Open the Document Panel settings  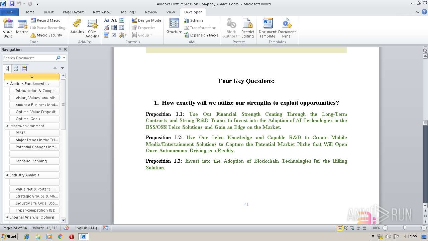(287, 28)
